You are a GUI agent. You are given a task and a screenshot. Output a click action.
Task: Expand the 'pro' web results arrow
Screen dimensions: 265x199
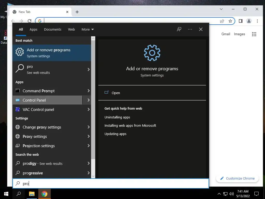tap(89, 69)
